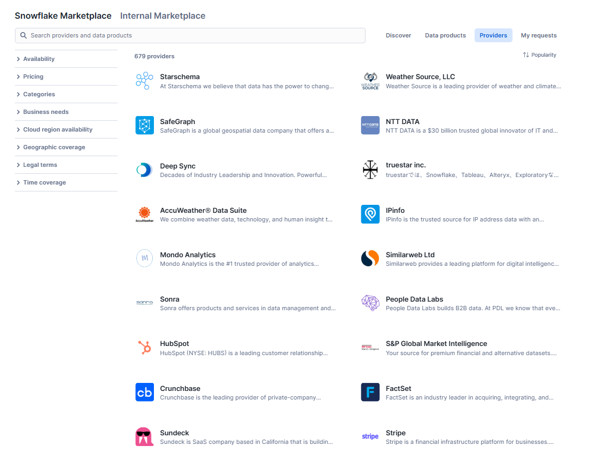Switch to the Internal Marketplace tab
590x461 pixels.
[x=162, y=16]
